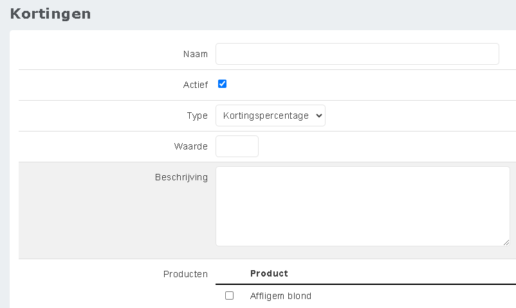Click the Naam text input field
Viewport: 516px width, 308px height.
(357, 54)
